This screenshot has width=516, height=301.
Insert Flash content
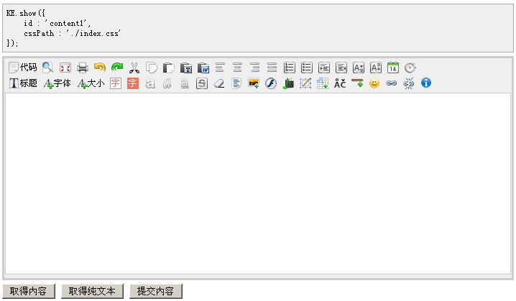click(271, 83)
